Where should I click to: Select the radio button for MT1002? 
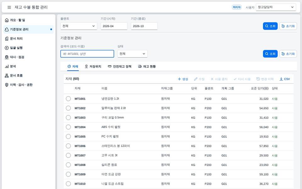[68, 108]
